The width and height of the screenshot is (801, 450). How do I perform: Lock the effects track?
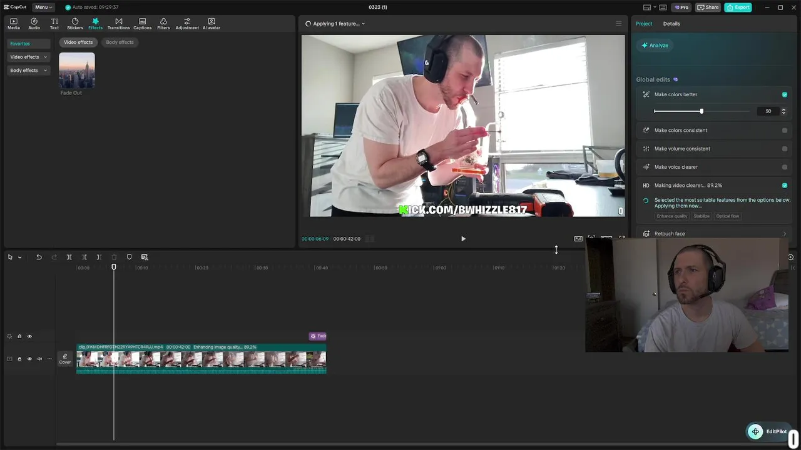pyautogui.click(x=19, y=336)
